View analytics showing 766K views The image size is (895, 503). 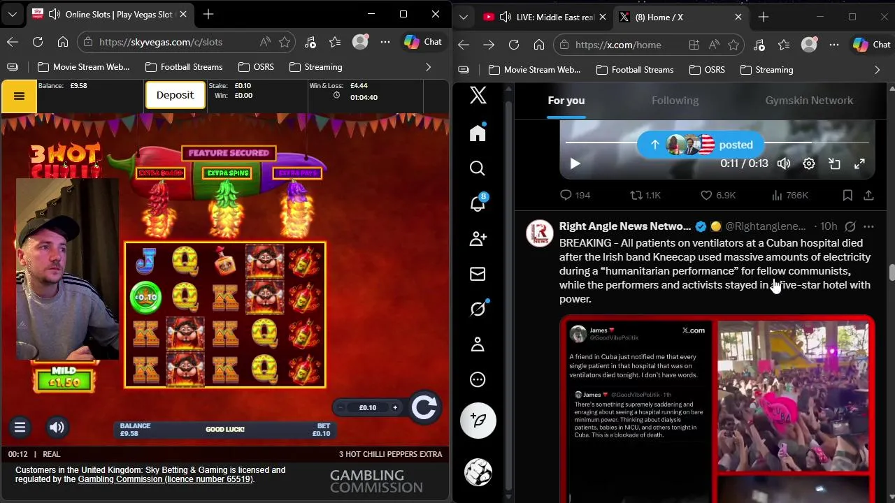(x=789, y=196)
